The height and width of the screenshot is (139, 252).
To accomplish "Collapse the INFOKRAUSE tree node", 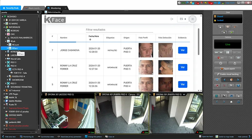I will point(4,27).
